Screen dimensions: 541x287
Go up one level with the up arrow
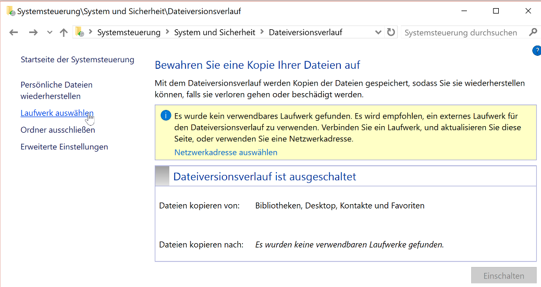click(64, 32)
